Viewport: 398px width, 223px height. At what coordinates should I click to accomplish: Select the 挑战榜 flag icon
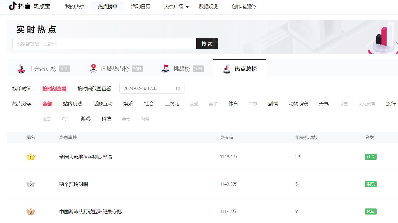pyautogui.click(x=165, y=68)
